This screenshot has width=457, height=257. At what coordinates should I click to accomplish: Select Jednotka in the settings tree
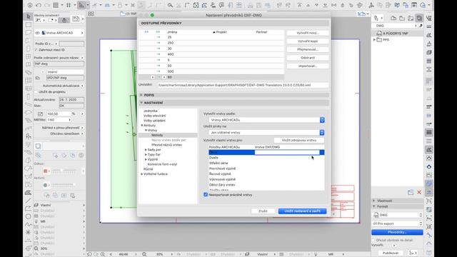(151, 111)
